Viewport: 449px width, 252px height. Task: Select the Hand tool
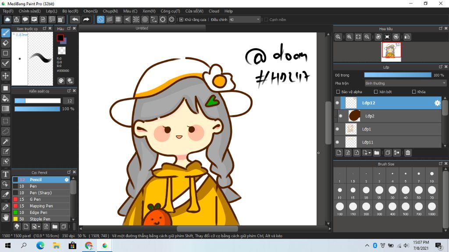point(5,217)
